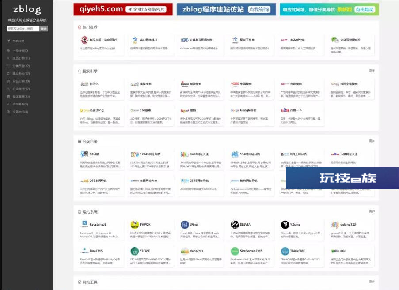
Task: Click the list icon beside sidebar 分类目录(12)
Action: 8,66
